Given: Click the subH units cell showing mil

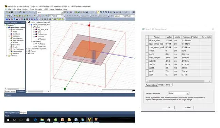Looking at the screenshot, I should coord(177,68).
